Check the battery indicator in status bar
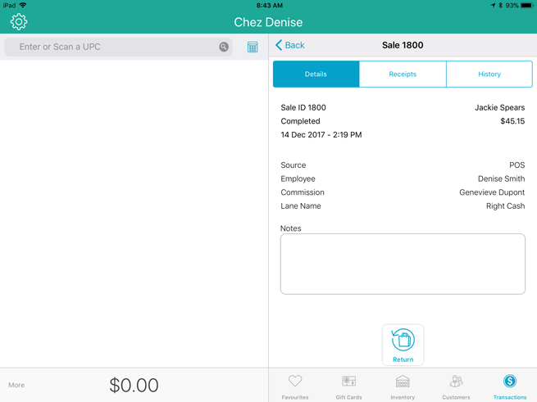 coord(526,6)
